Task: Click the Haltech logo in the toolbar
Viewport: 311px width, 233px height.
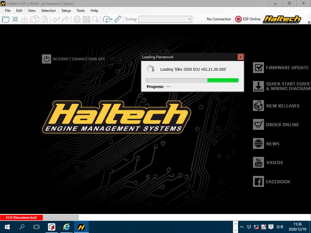Action: [x=282, y=19]
